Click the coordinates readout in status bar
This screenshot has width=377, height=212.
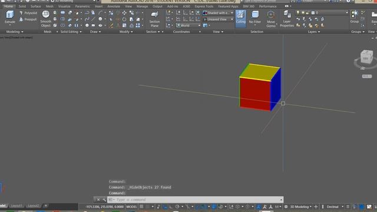pyautogui.click(x=104, y=207)
